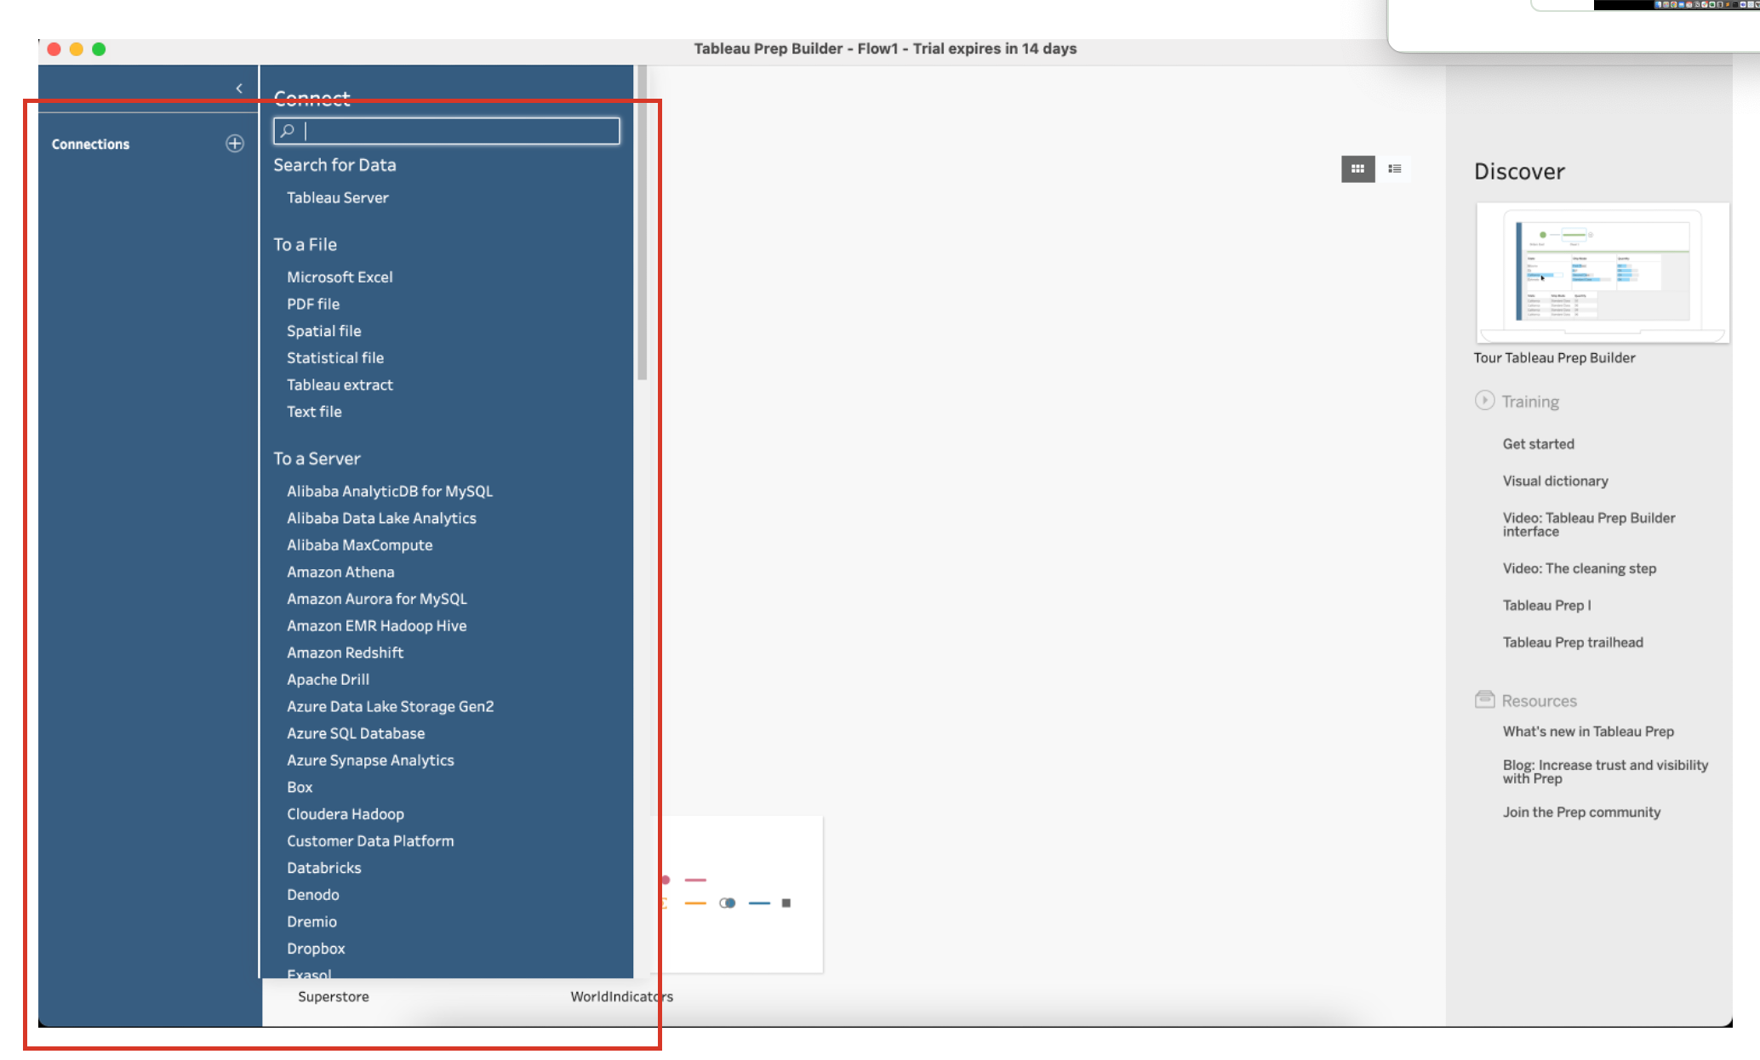Screen dimensions: 1760x1060
Task: Collapse the Connections pane with the chevron
Action: pyautogui.click(x=239, y=88)
